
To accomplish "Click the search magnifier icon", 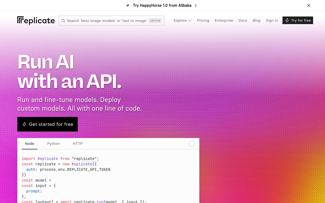I will click(x=63, y=21).
